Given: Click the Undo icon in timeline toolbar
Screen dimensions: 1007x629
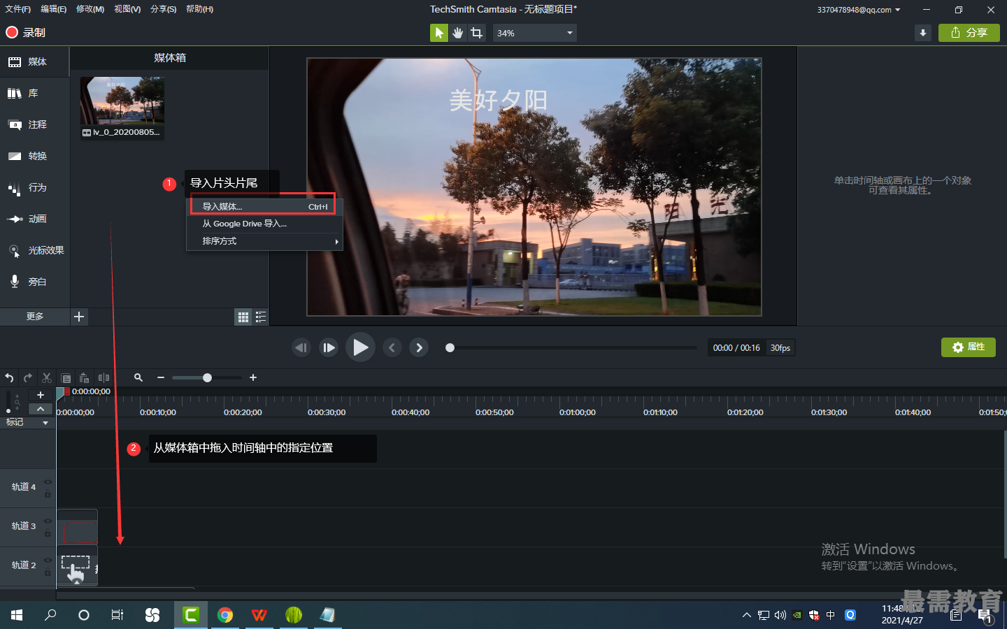Looking at the screenshot, I should 9,378.
